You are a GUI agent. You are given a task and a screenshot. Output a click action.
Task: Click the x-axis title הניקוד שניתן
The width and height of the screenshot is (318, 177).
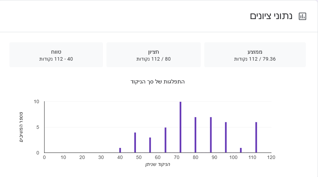[158, 164]
